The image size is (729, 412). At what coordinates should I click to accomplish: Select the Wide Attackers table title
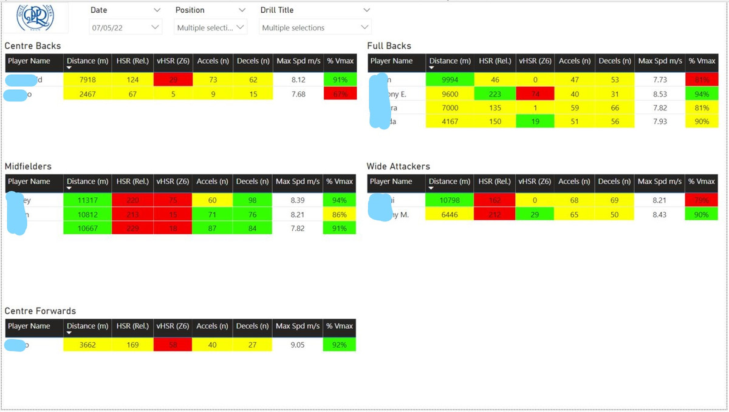click(398, 166)
